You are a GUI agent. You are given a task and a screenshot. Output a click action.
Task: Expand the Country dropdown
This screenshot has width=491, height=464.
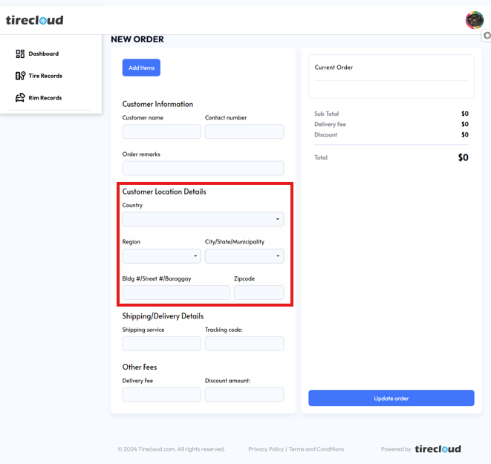click(203, 219)
